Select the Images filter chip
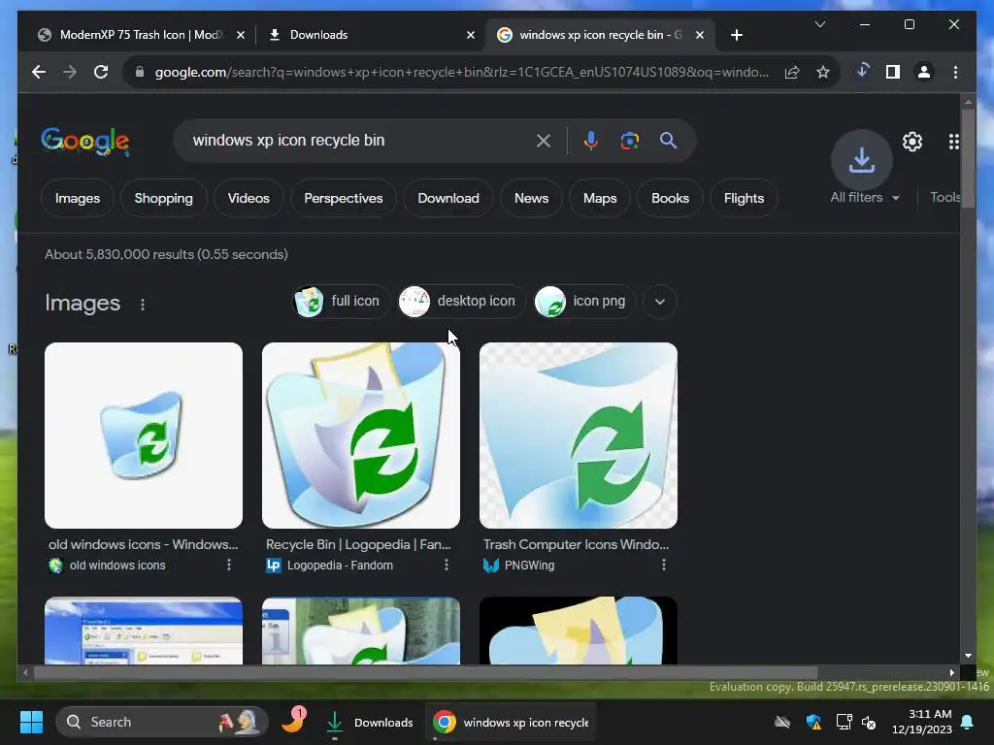 pos(78,198)
